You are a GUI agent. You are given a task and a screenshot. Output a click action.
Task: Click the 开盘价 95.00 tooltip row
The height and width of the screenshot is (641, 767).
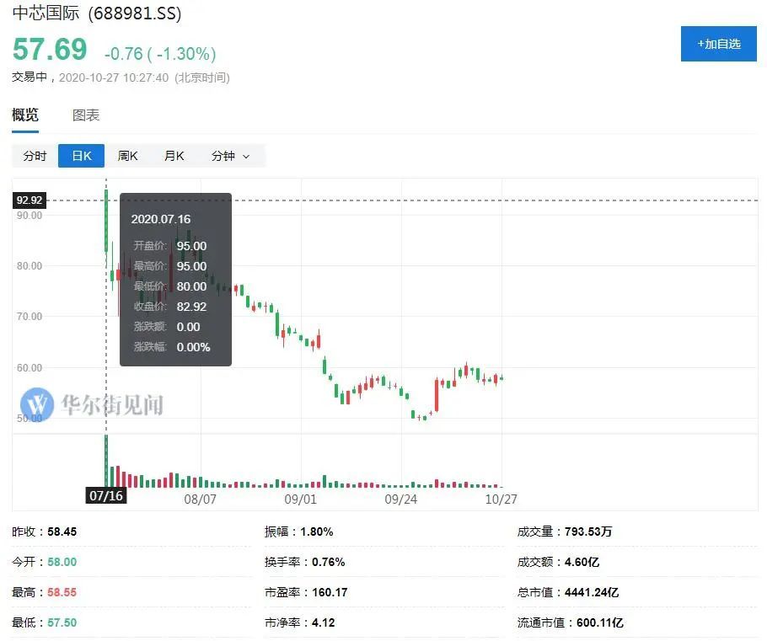(169, 246)
